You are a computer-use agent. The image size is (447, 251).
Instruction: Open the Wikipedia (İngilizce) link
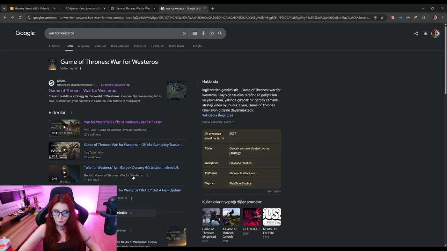click(217, 115)
